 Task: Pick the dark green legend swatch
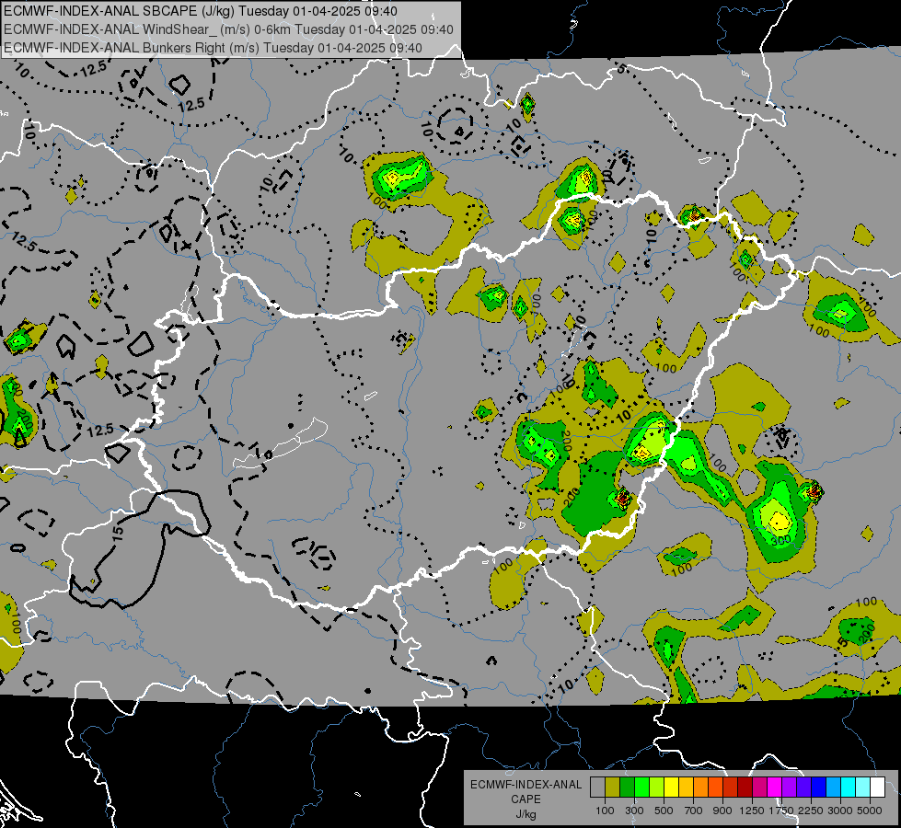point(627,788)
